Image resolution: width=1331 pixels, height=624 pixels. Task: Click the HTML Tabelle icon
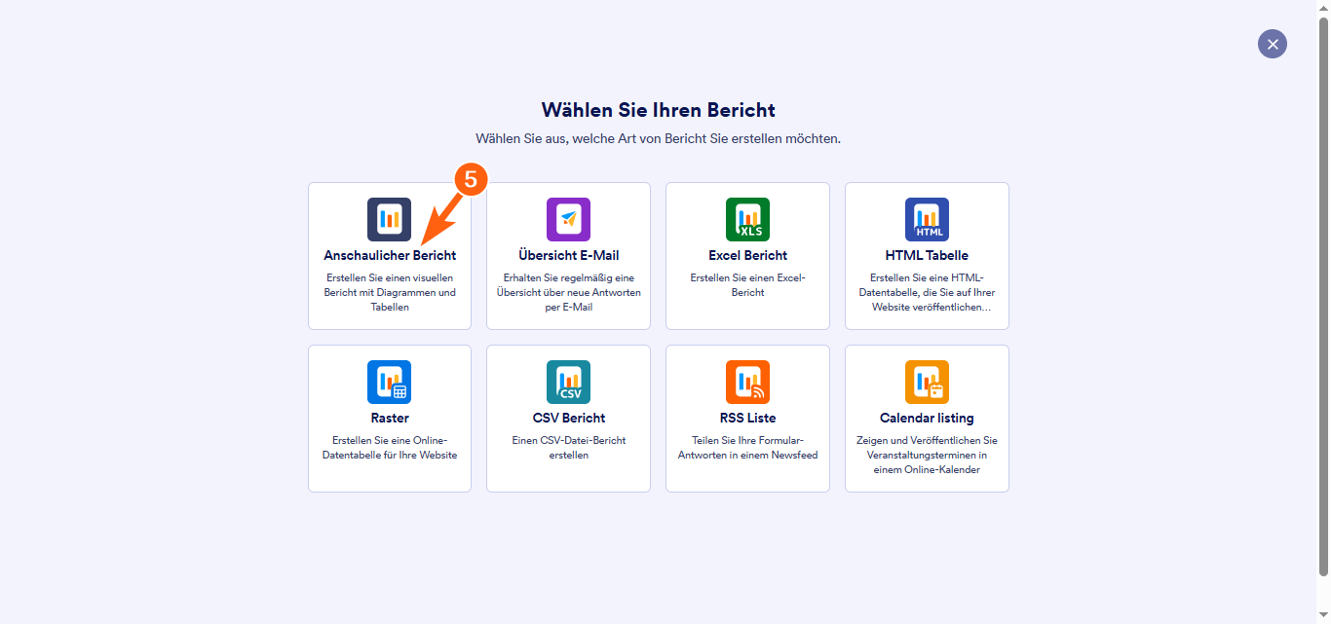click(927, 219)
